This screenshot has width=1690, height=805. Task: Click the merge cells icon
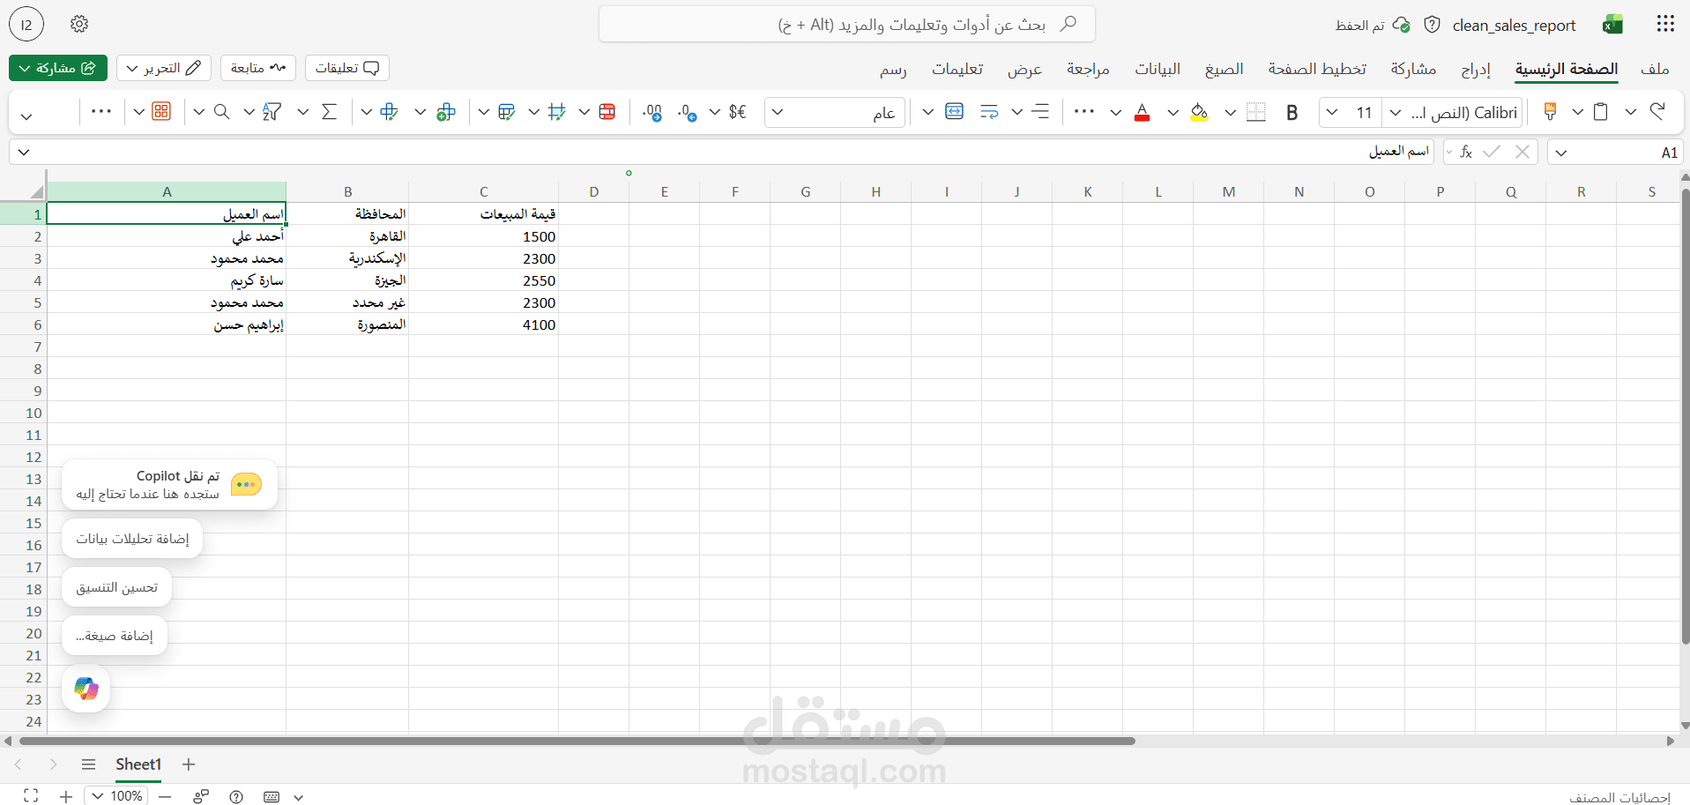[x=954, y=112]
